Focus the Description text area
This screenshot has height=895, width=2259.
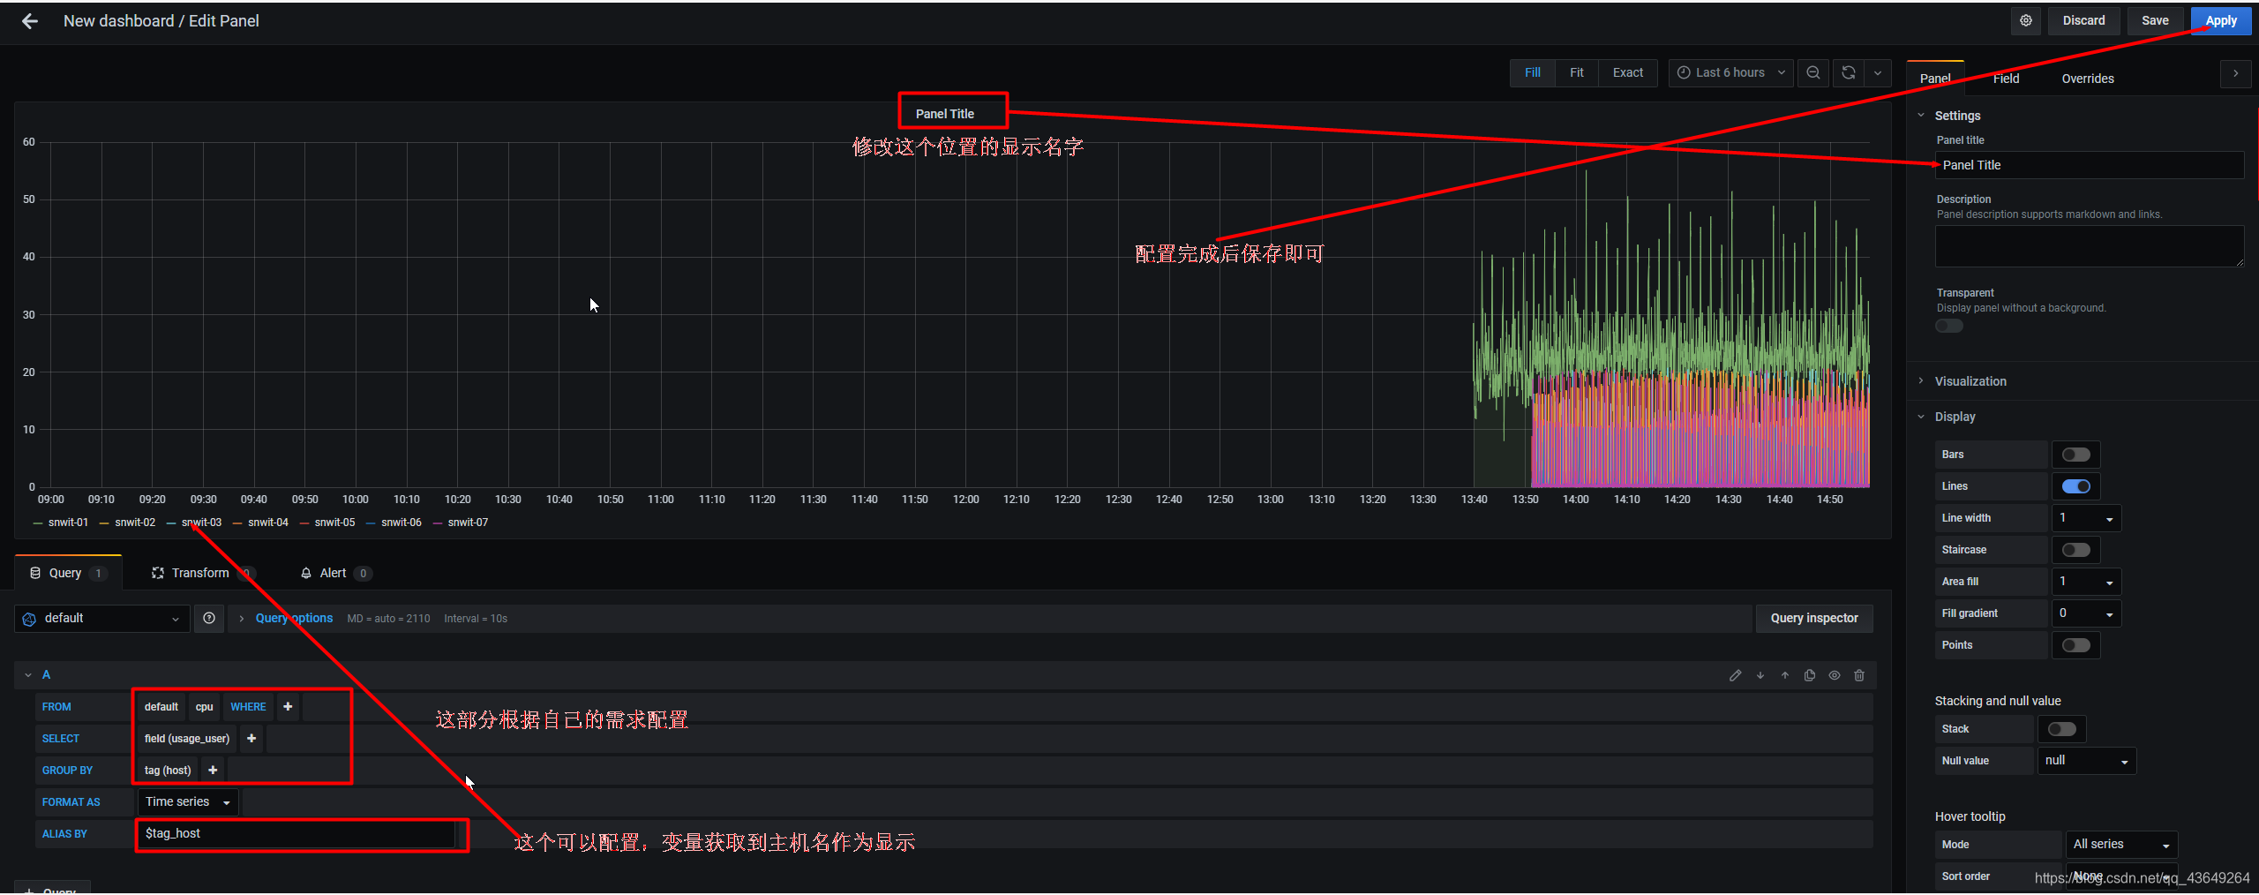point(2090,246)
